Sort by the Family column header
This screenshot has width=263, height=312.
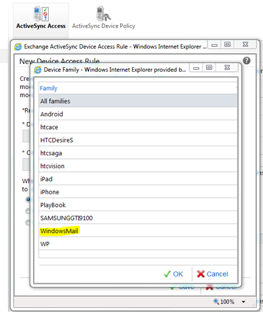(x=138, y=88)
